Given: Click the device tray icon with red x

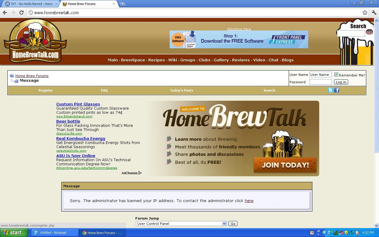Looking at the screenshot, I should coord(357,233).
